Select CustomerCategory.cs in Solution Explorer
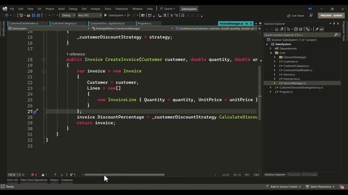The image size is (348, 195). [296, 66]
